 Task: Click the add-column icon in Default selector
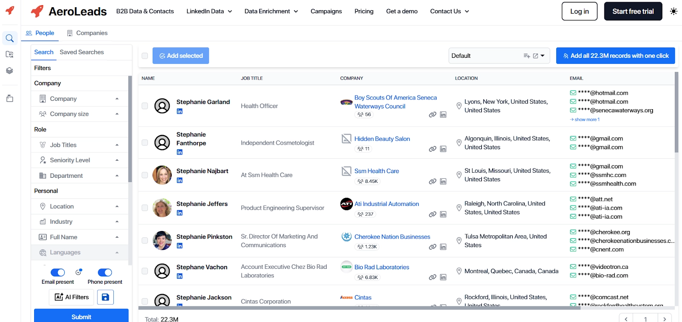click(527, 56)
